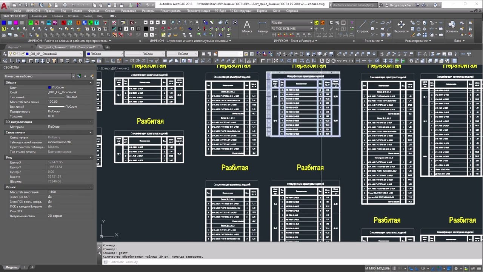Click the annotation scale 1:100 in status bar

(370, 268)
